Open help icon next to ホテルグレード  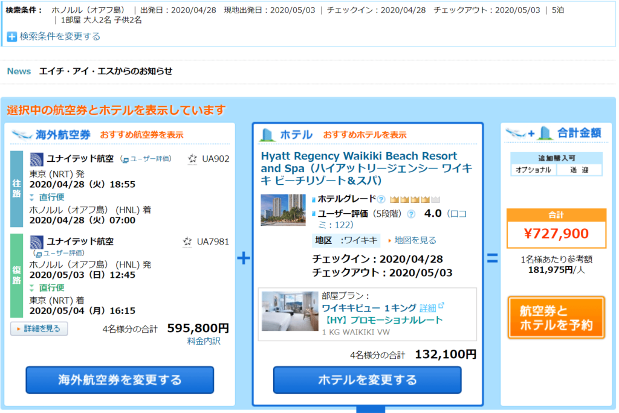click(x=381, y=199)
